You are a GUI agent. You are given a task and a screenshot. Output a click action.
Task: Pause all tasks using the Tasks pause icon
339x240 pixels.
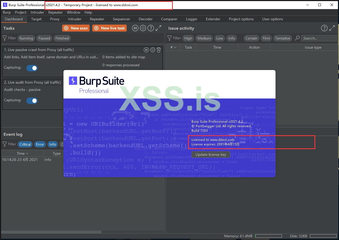(135, 28)
